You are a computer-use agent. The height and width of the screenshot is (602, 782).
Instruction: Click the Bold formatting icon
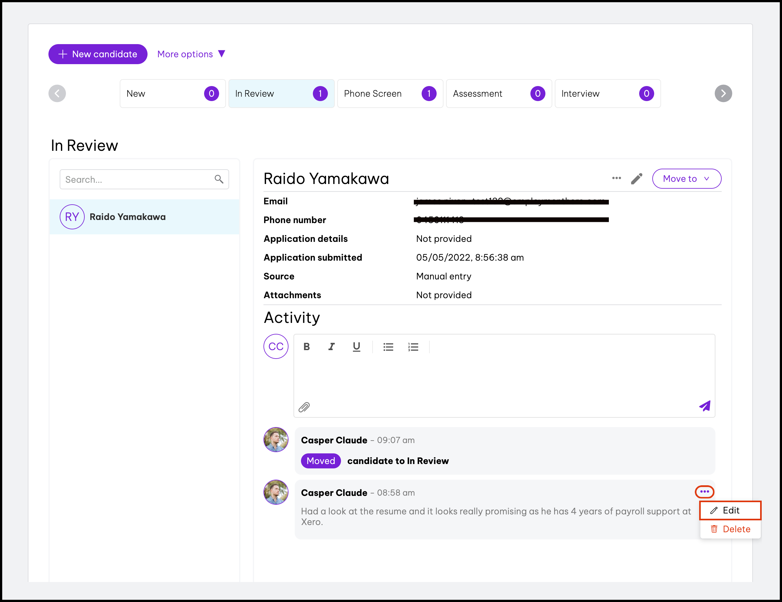[306, 346]
